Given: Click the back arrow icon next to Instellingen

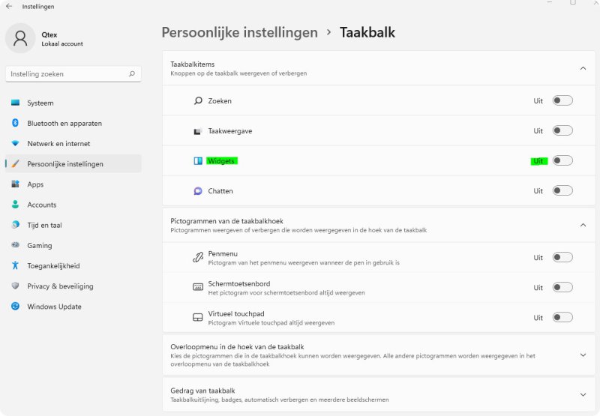Looking at the screenshot, I should pos(9,6).
